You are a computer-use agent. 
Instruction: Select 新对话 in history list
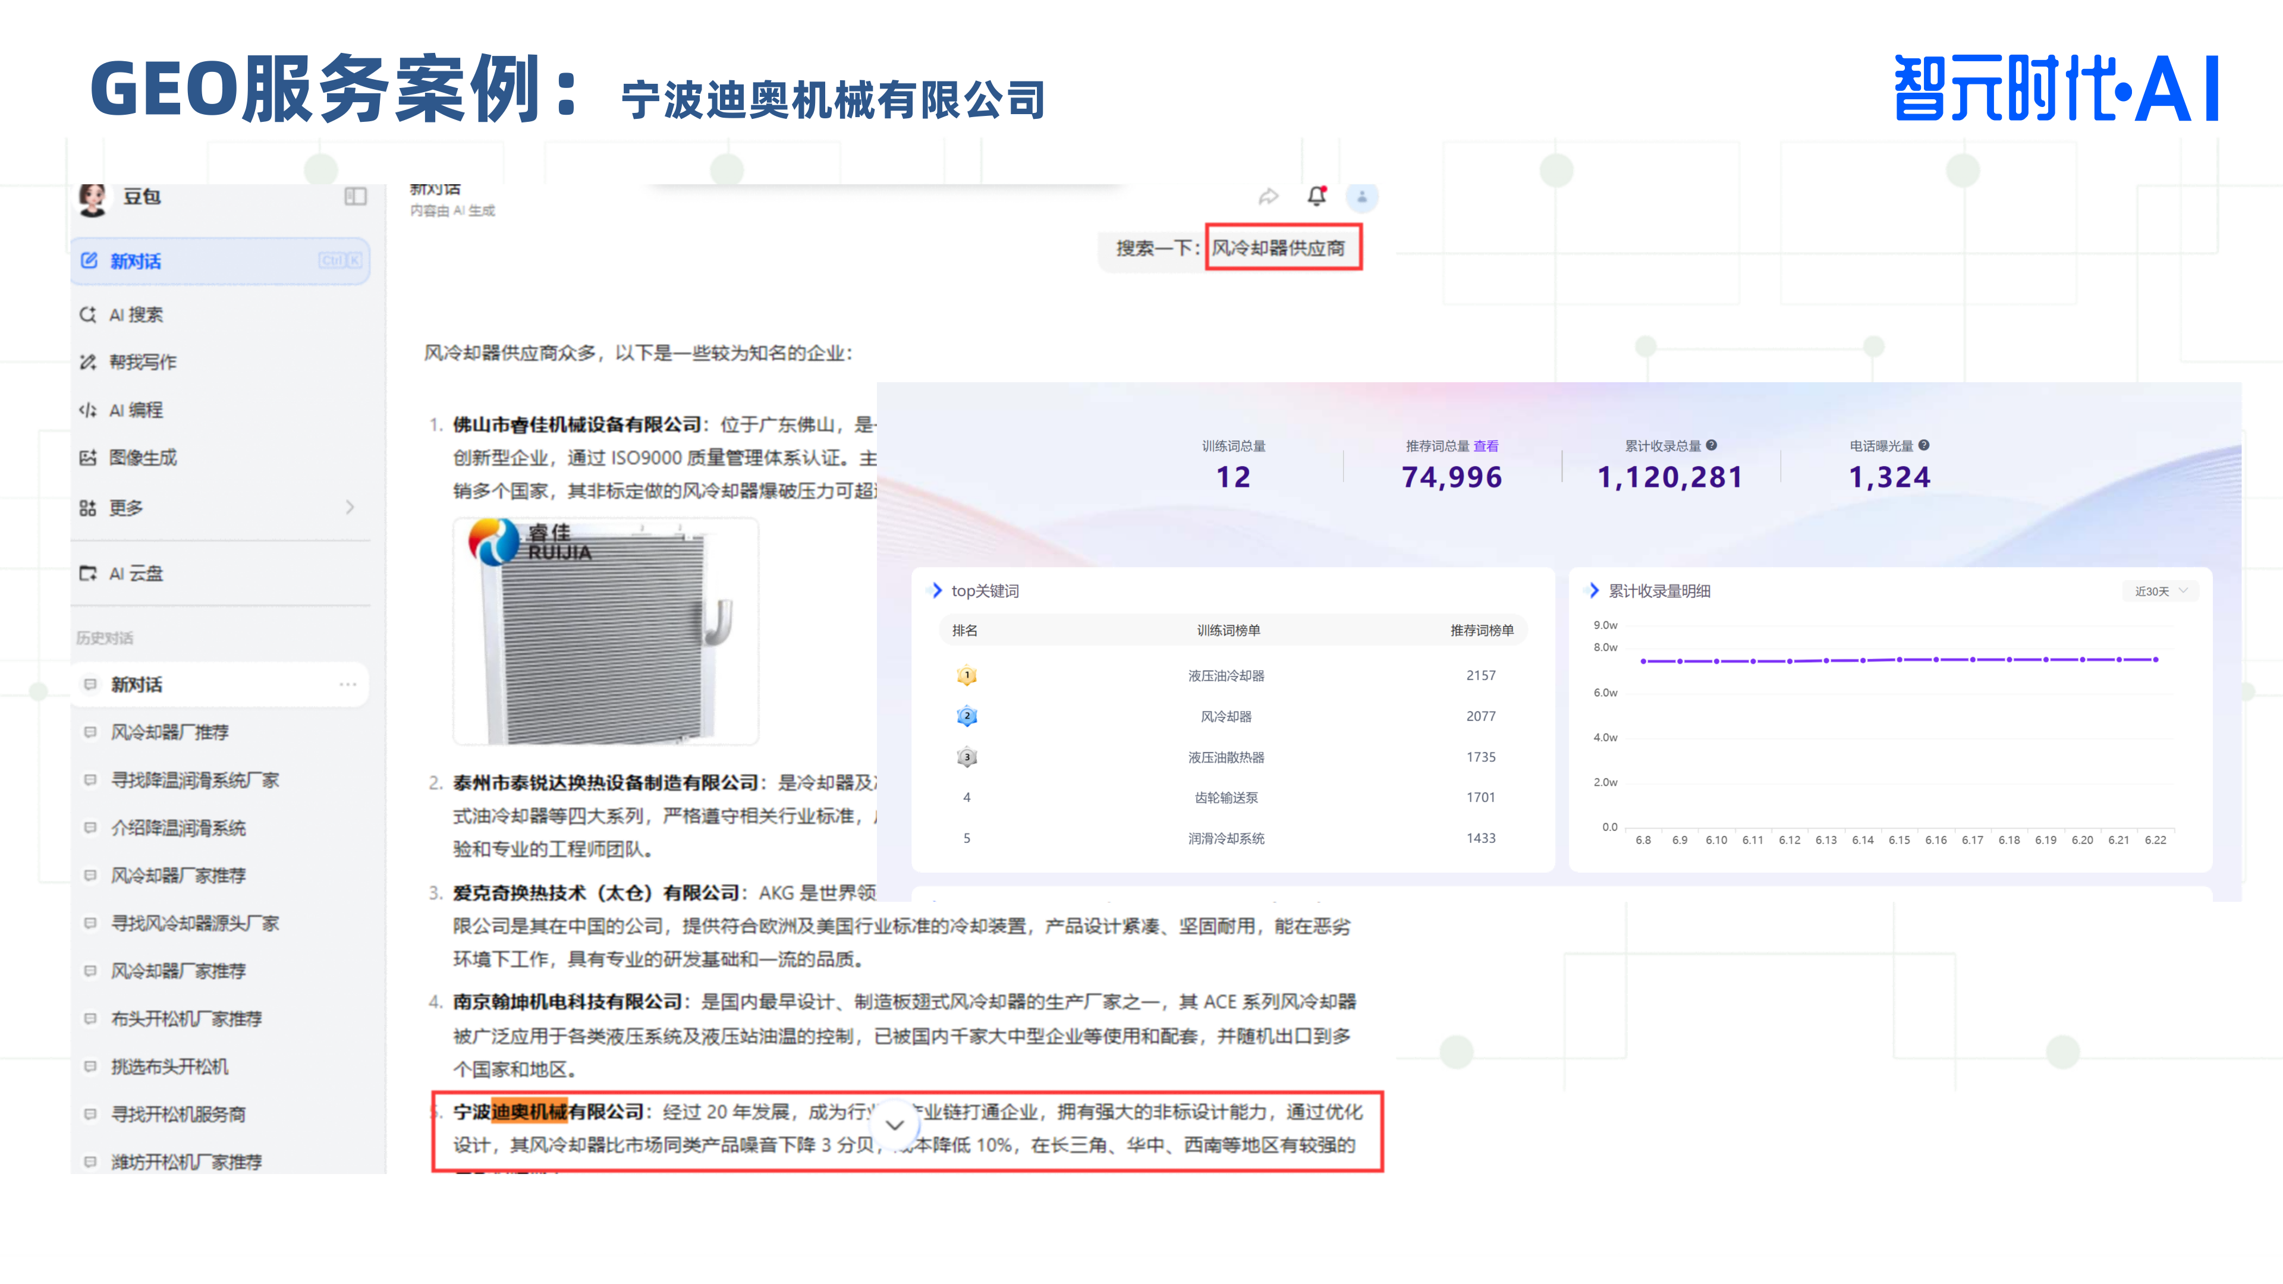(220, 684)
